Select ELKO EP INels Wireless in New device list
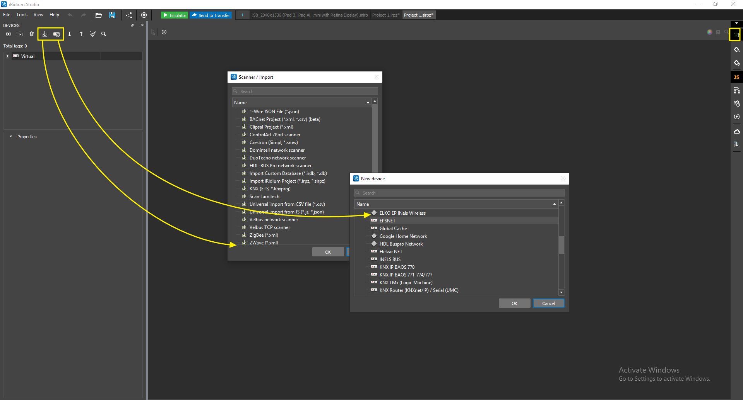Viewport: 743px width, 400px height. click(x=402, y=213)
